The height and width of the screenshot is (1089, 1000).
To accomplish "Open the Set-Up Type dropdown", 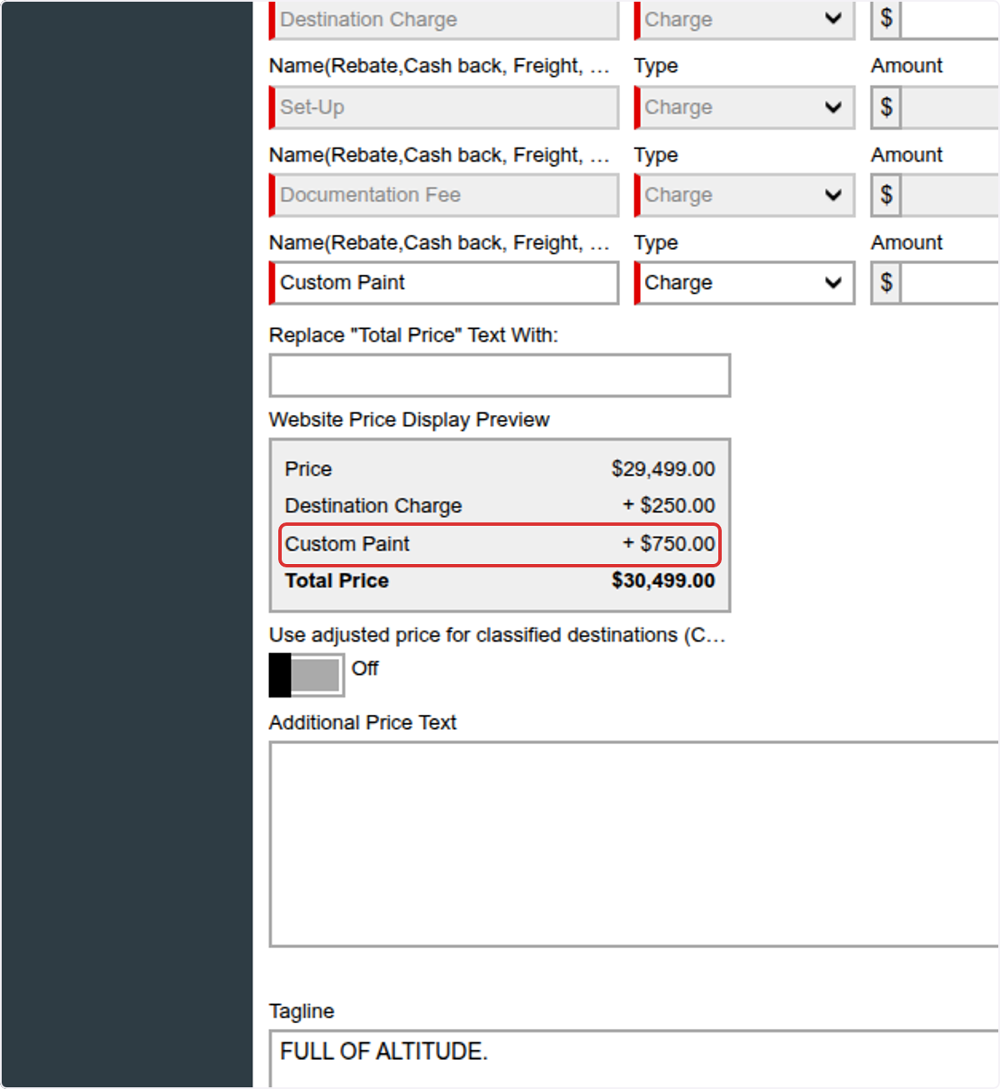I will (744, 107).
